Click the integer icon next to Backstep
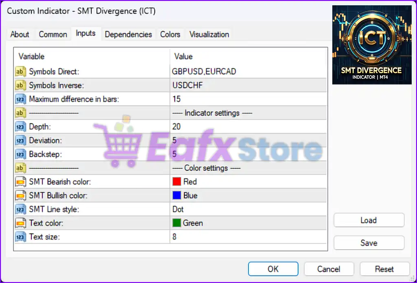Image resolution: width=417 pixels, height=283 pixels. click(20, 154)
